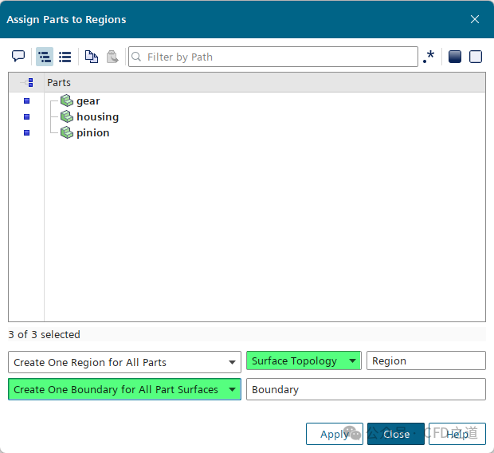This screenshot has width=494, height=453.
Task: Toggle selection marker beside housing
Action: [26, 117]
